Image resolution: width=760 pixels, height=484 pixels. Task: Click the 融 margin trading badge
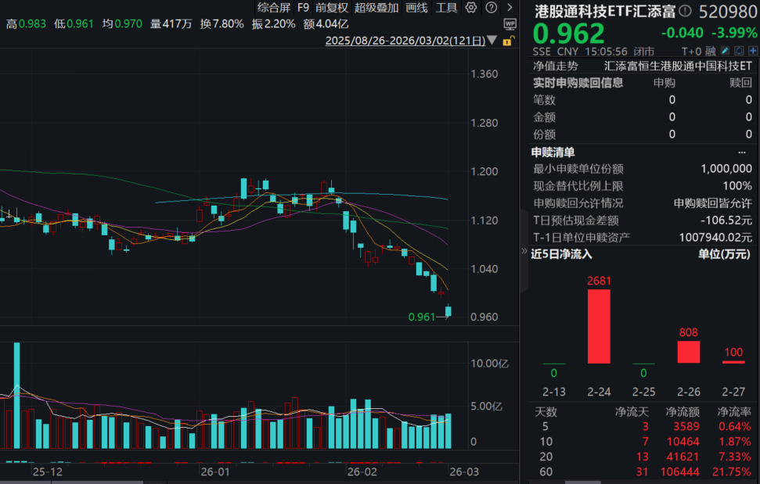click(711, 49)
